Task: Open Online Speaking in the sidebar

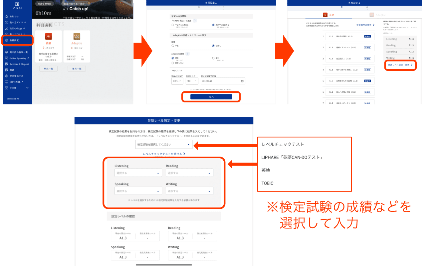Action: (17, 58)
